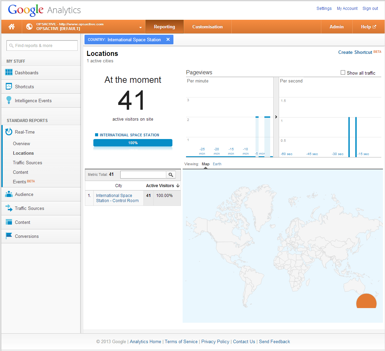Open Real-Time Traffic Sources report
The width and height of the screenshot is (385, 351).
point(28,163)
